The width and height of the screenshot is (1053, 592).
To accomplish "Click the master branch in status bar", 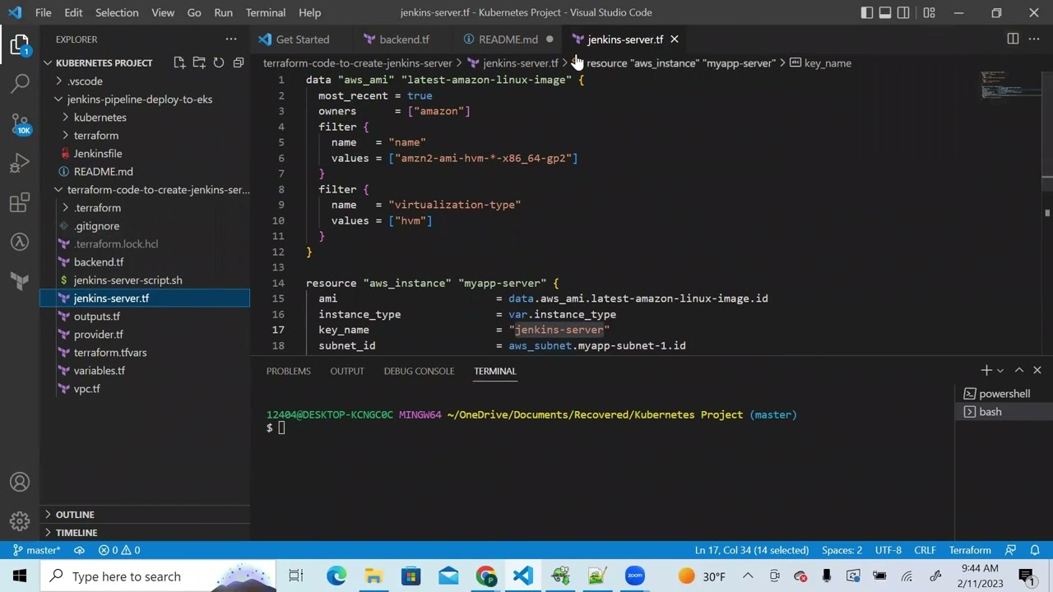I will click(36, 550).
